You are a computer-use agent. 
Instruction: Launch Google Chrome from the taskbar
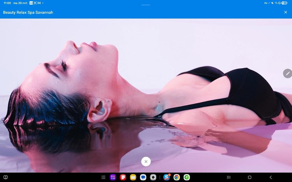pos(177,177)
